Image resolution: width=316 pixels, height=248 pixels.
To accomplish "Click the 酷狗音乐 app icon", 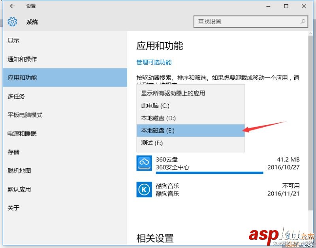I will coord(144,190).
